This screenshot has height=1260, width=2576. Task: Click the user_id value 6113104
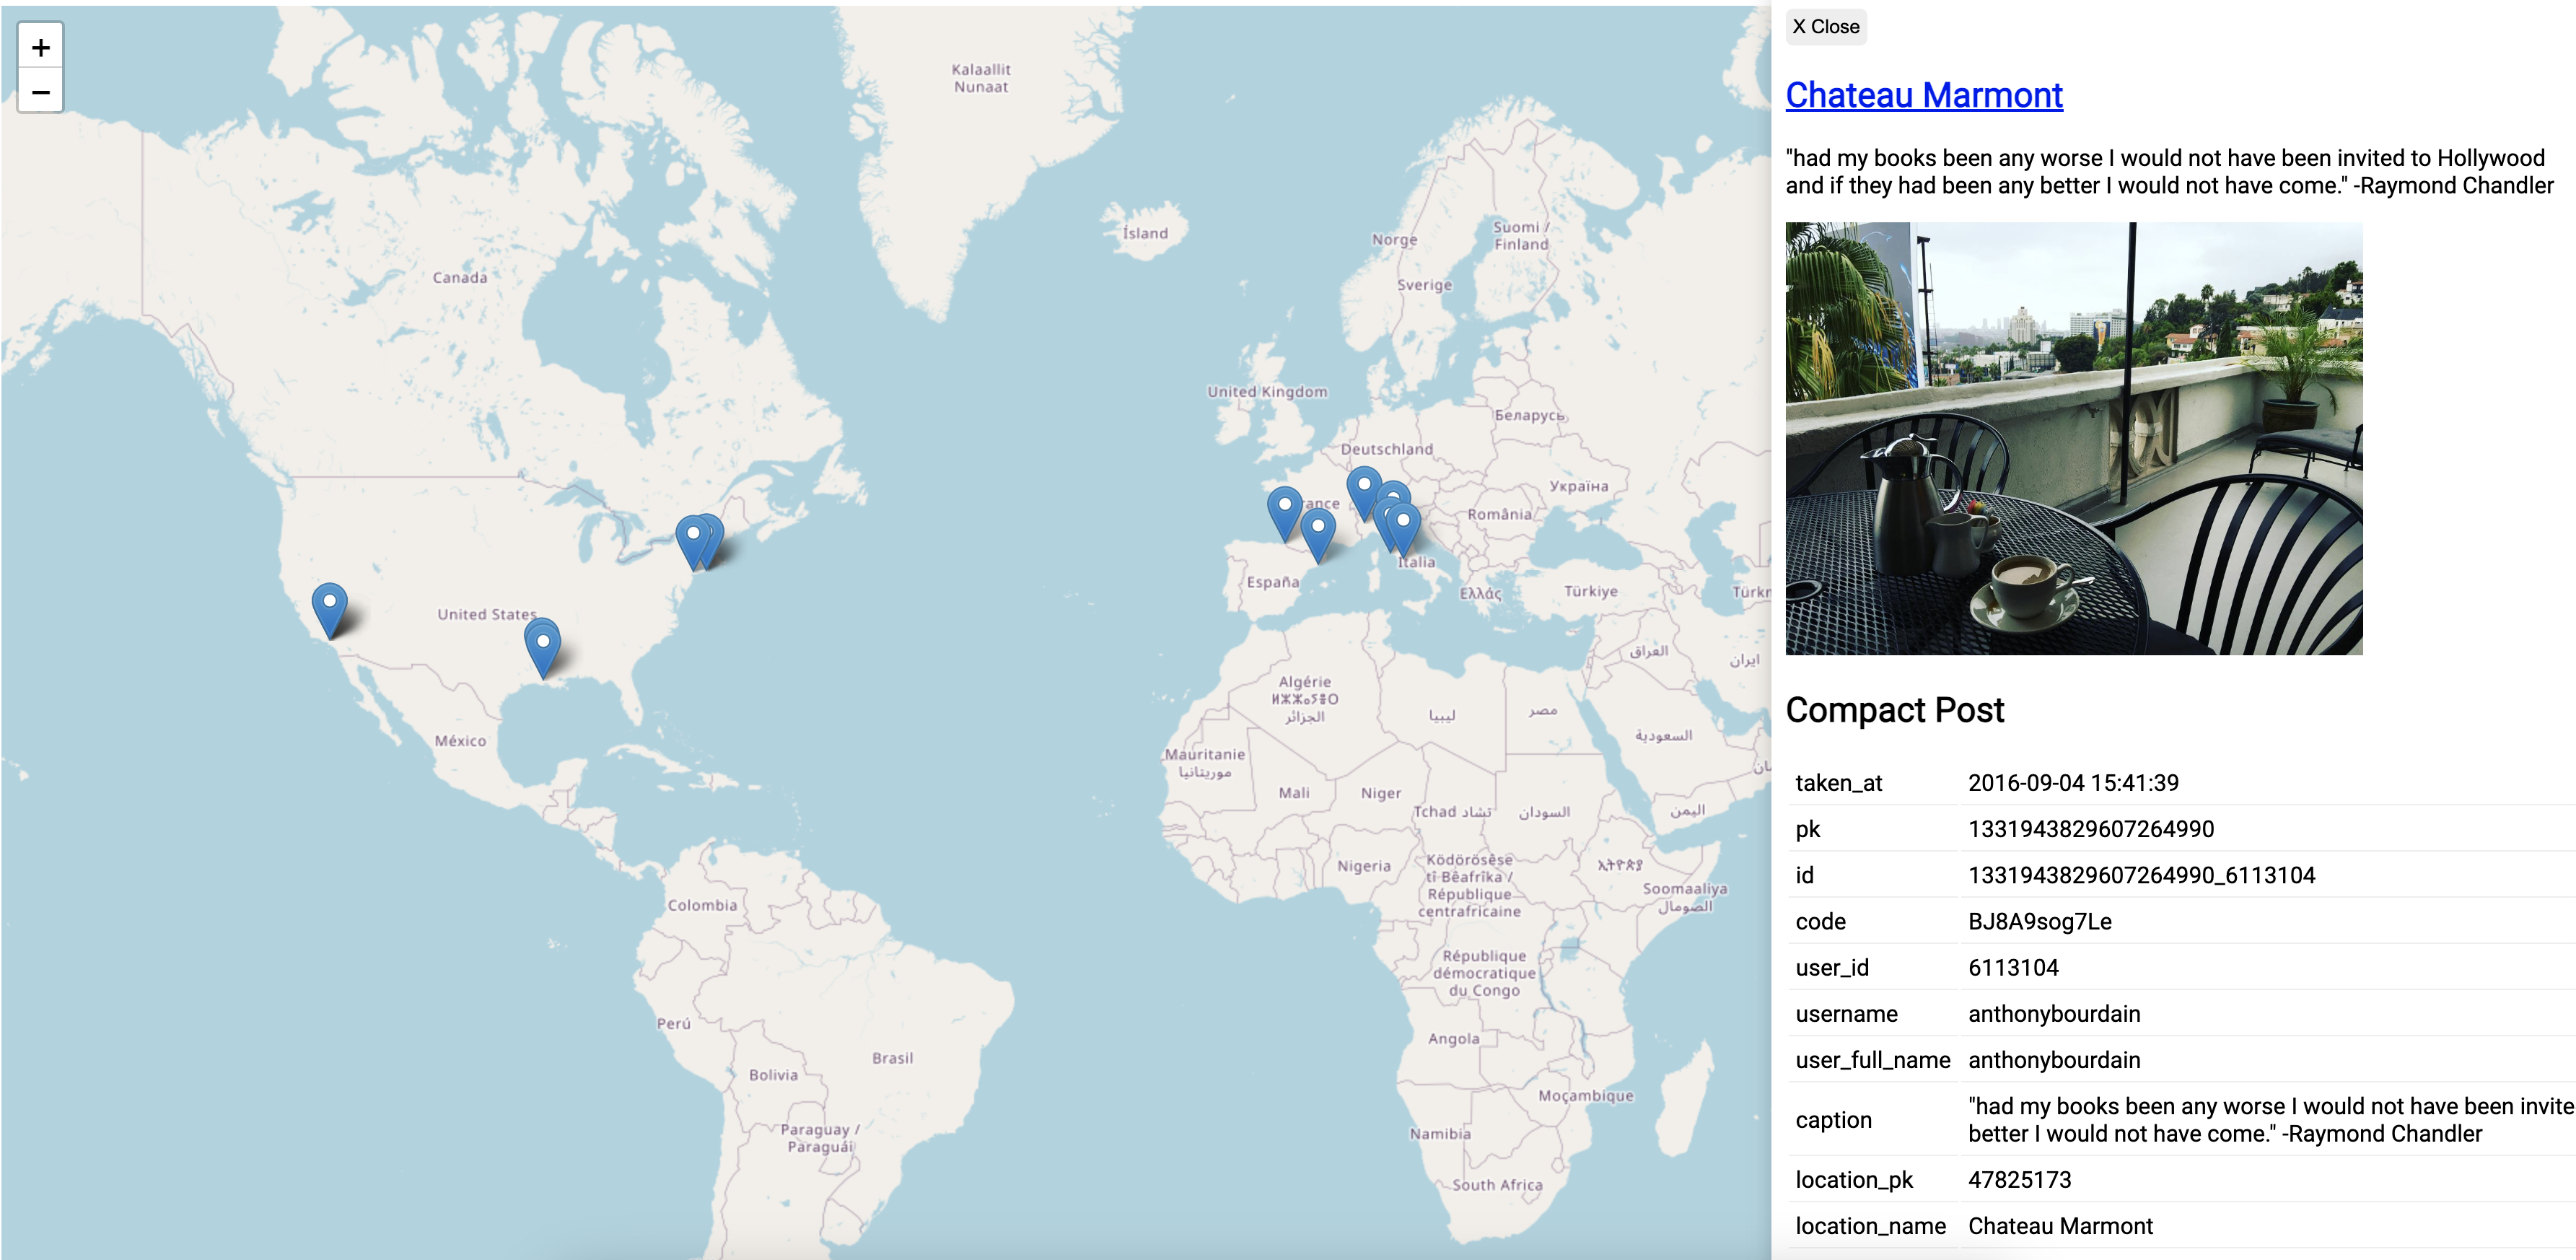pos(2012,967)
